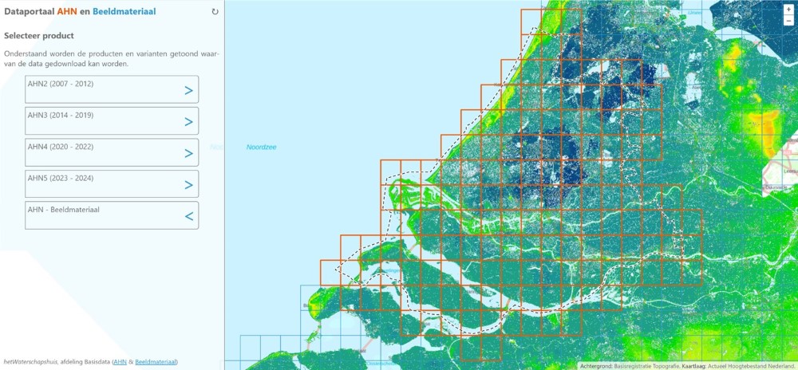The image size is (798, 370).
Task: Expand the AHN4 (2020 - 2022) product
Action: [x=104, y=152]
